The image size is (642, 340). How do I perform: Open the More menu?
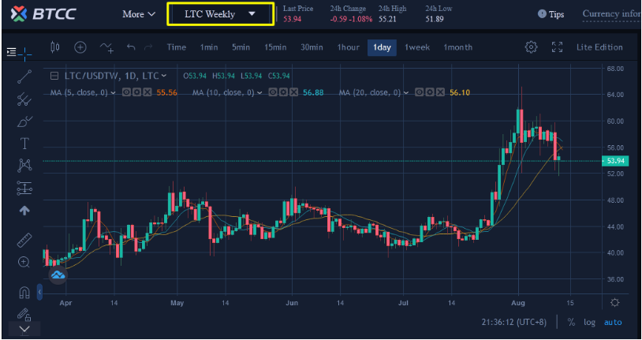click(139, 14)
